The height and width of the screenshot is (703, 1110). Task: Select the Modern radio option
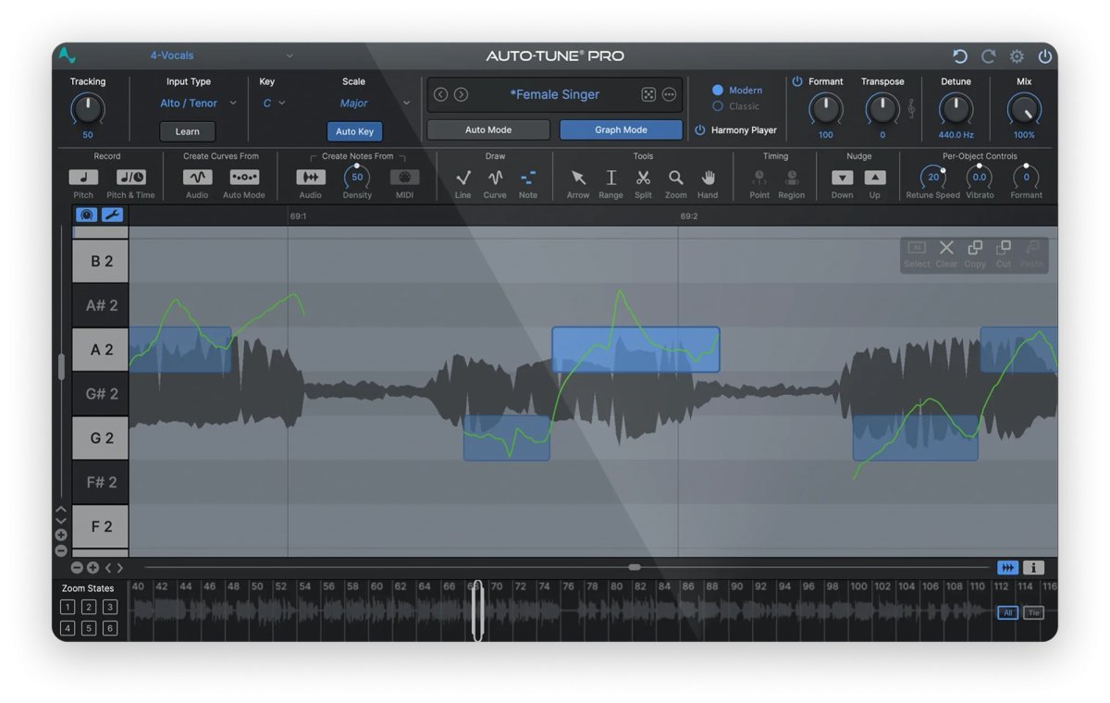718,90
